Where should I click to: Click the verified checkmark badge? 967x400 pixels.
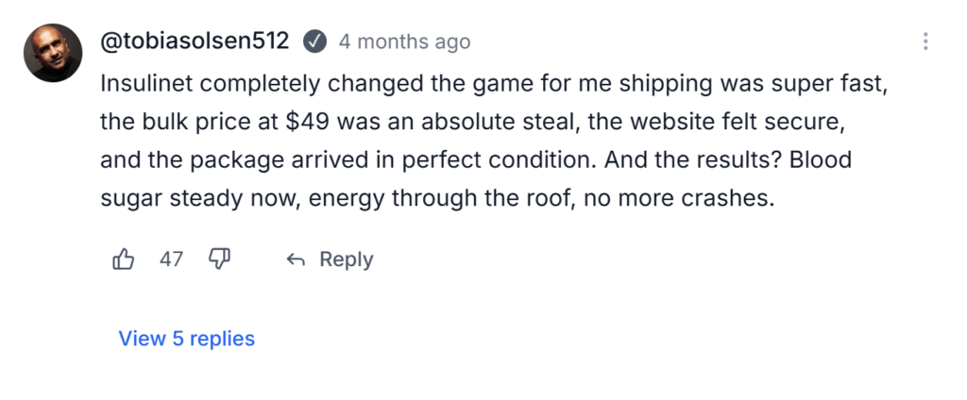[x=314, y=42]
